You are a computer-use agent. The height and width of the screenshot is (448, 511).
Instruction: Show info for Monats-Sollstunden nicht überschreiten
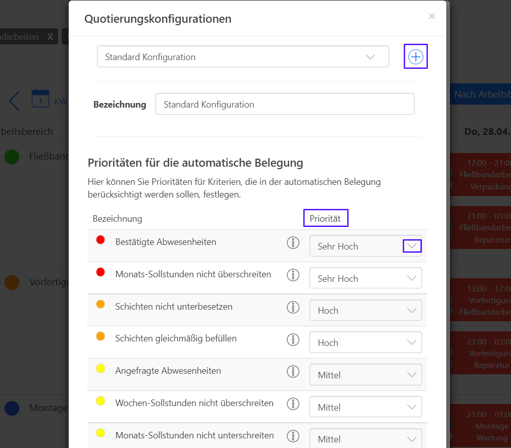[x=293, y=275]
